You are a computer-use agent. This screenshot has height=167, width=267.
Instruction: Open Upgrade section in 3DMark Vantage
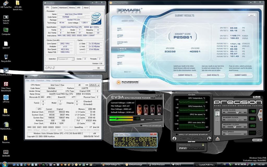click(121, 56)
